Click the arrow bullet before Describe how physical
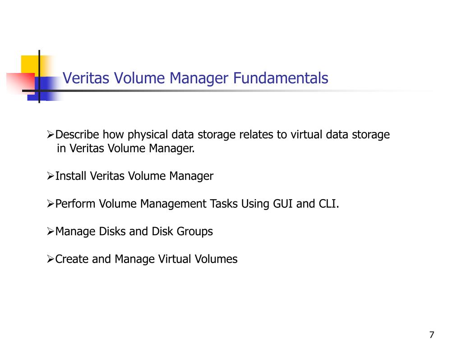The height and width of the screenshot is (346, 462). [x=51, y=134]
